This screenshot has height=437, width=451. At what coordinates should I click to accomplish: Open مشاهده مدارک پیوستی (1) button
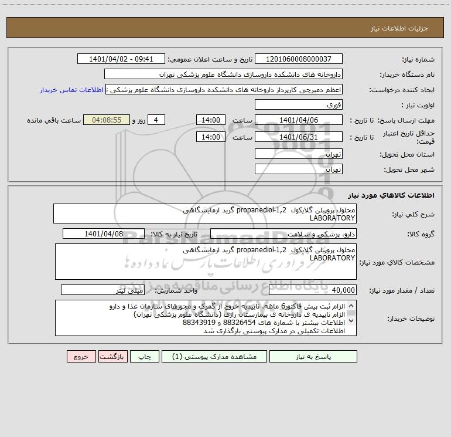[x=214, y=357]
